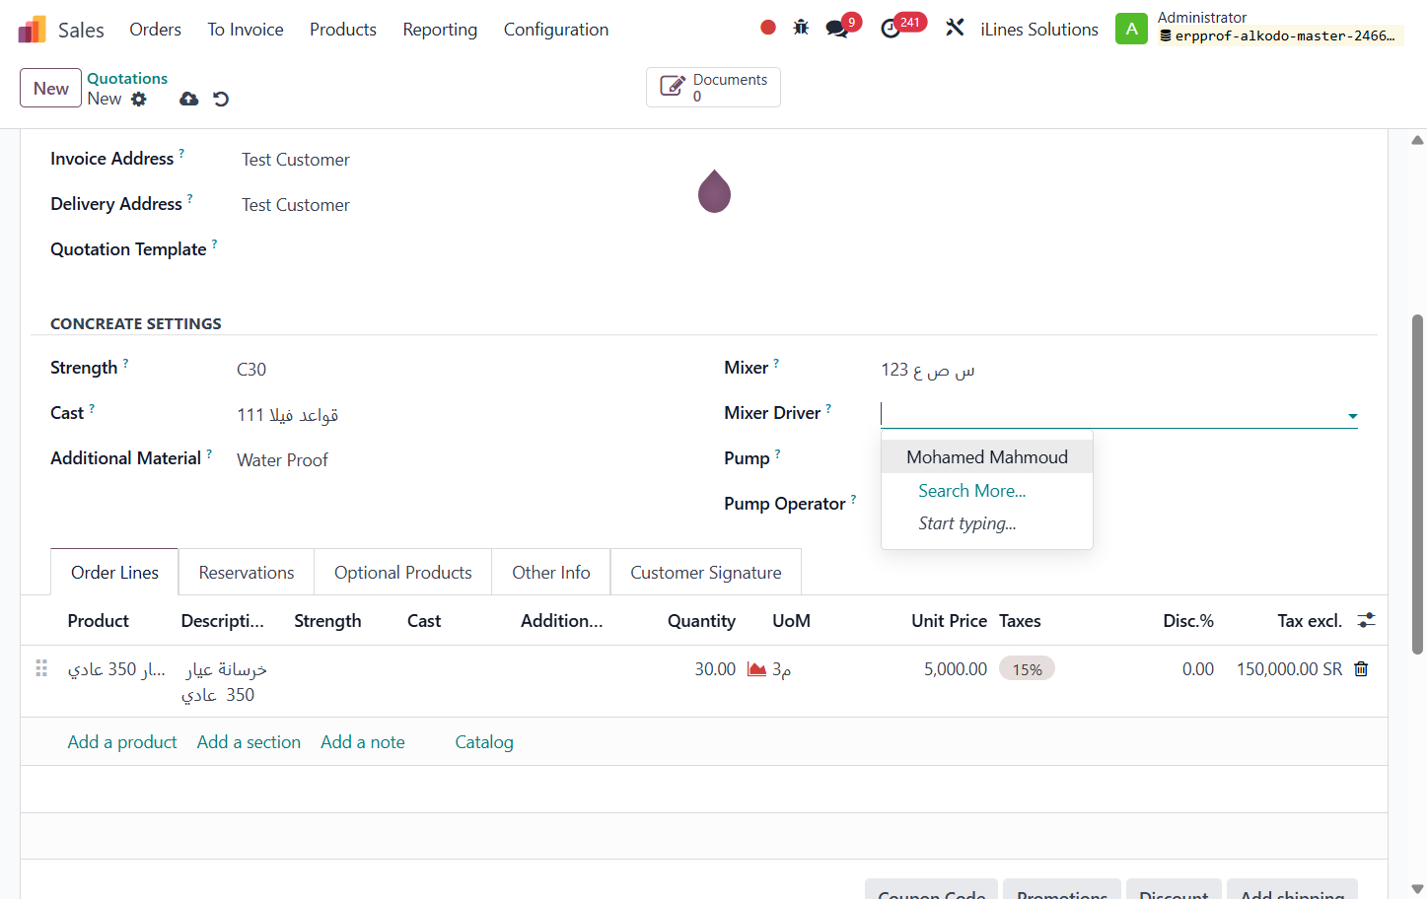
Task: Click the Additional Material value Water Proof
Action: [x=282, y=460]
